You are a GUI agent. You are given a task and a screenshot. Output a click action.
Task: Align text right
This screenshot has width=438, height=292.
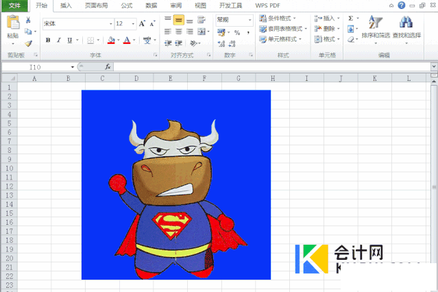190,32
